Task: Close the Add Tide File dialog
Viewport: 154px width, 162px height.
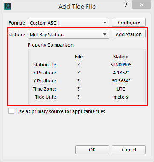Action: [x=141, y=5]
